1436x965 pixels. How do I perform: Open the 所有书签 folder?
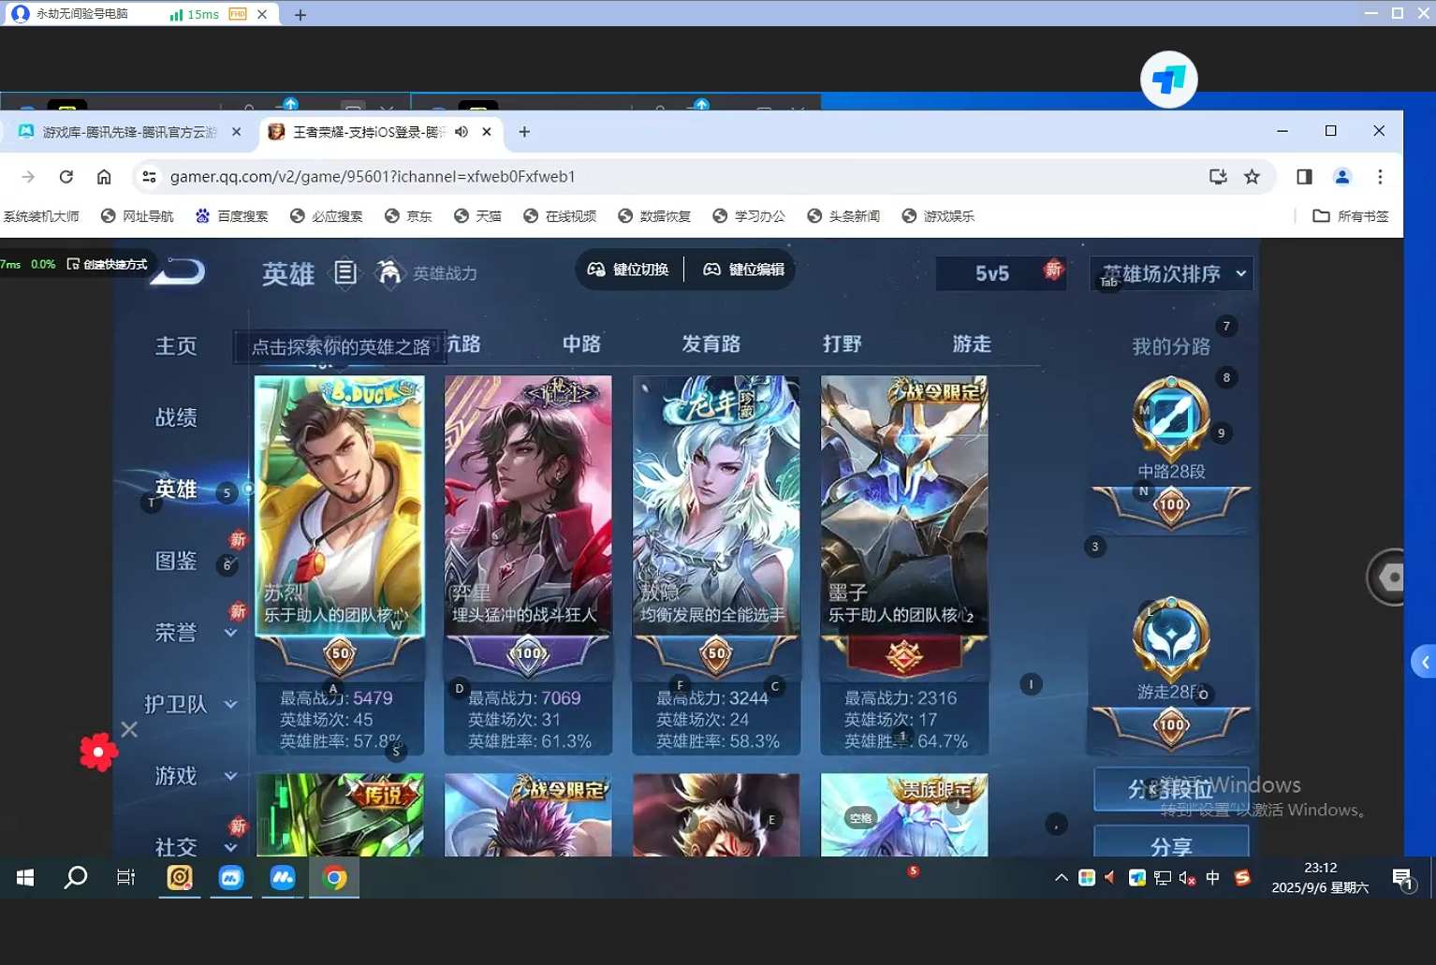pos(1351,216)
